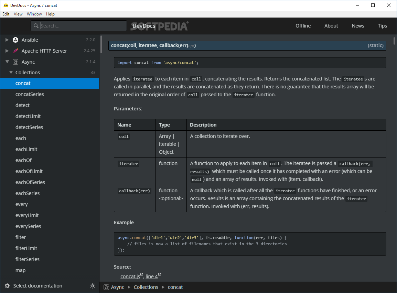Click the Ansible logo icon in the sidebar
The image size is (397, 293).
pyautogui.click(x=15, y=40)
